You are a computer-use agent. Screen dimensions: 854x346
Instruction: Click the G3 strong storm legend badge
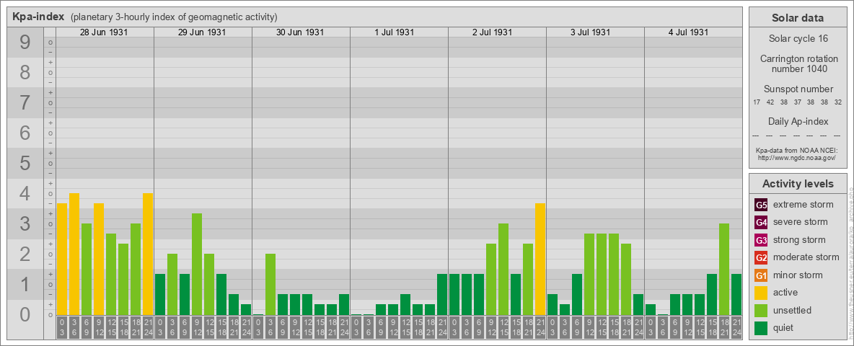coord(761,240)
